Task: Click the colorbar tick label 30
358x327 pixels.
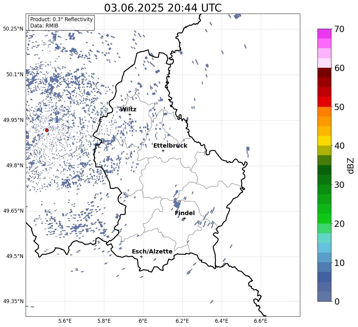Action: pyautogui.click(x=339, y=185)
